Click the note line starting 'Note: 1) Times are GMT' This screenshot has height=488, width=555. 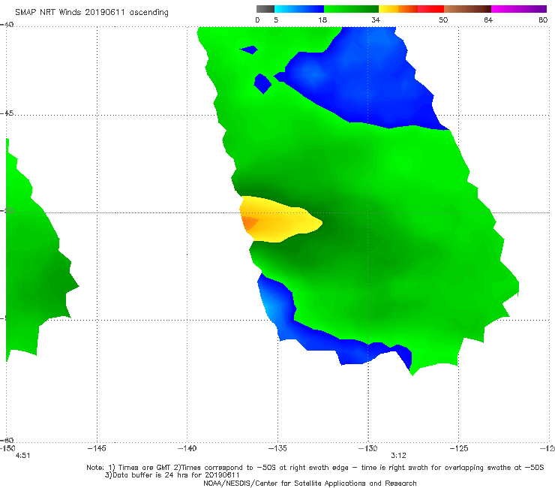pos(315,468)
